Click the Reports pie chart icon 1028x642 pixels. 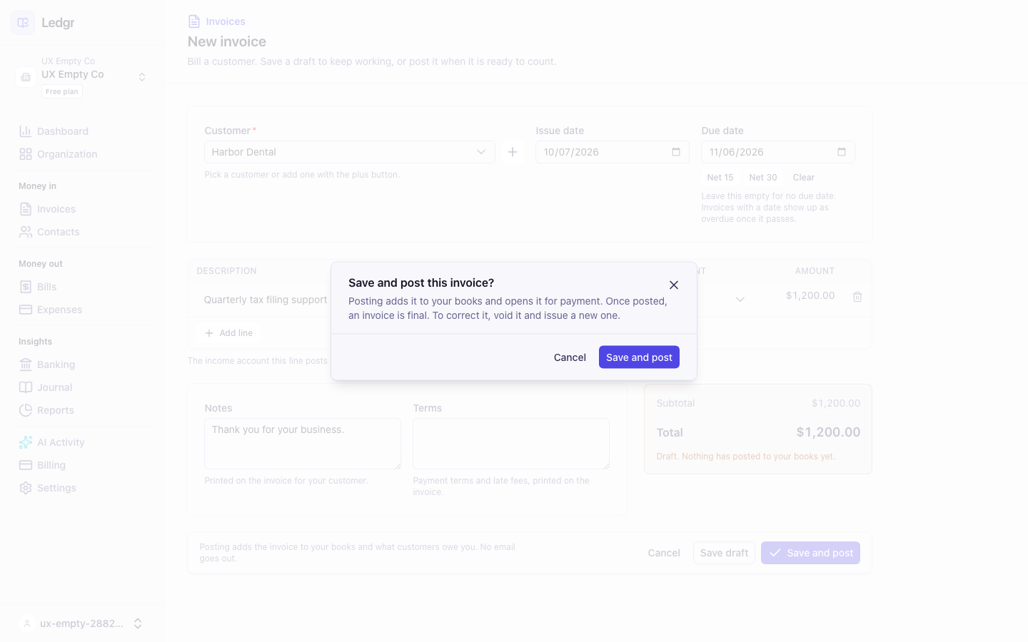click(26, 410)
